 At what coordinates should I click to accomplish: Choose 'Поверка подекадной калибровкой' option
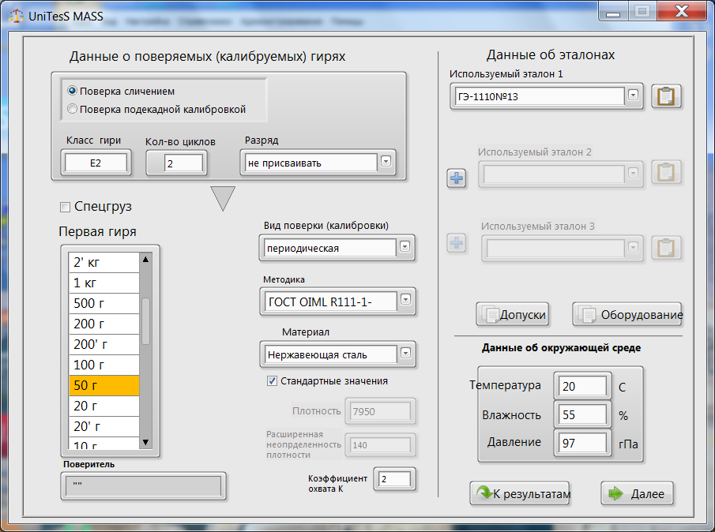[73, 110]
